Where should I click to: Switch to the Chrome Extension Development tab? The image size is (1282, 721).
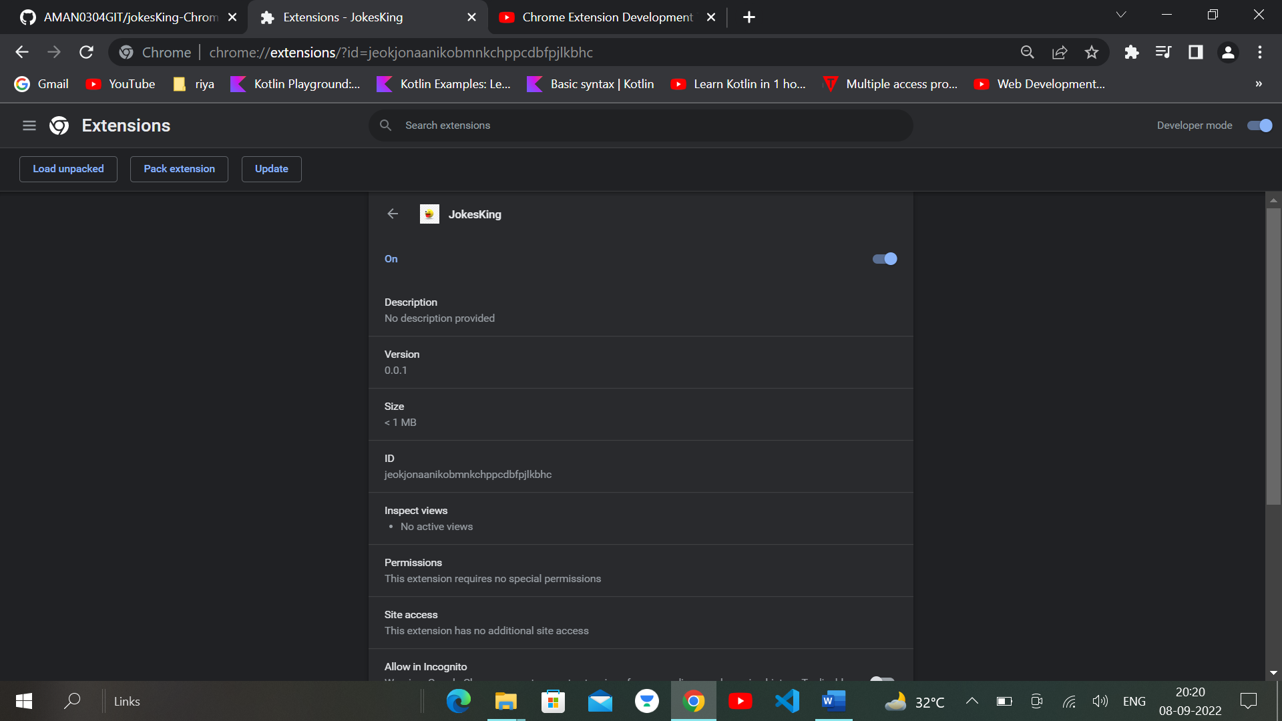click(594, 17)
